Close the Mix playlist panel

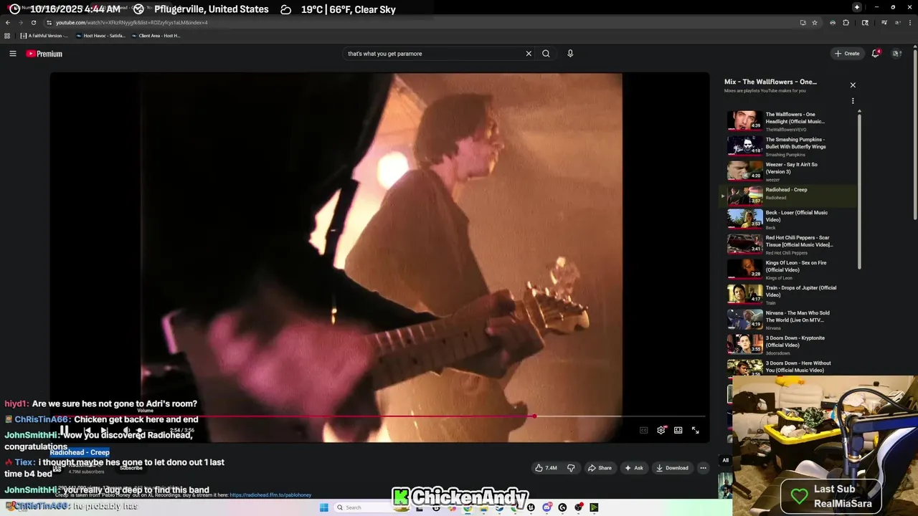point(853,85)
